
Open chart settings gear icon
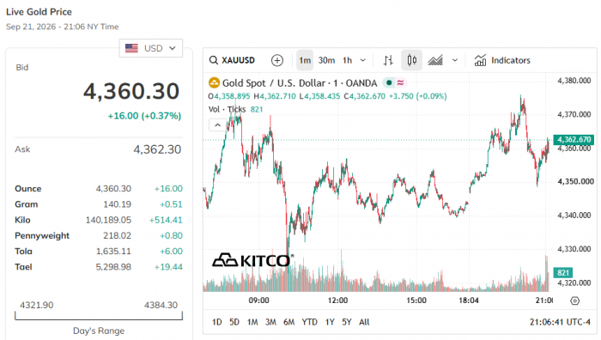574,301
